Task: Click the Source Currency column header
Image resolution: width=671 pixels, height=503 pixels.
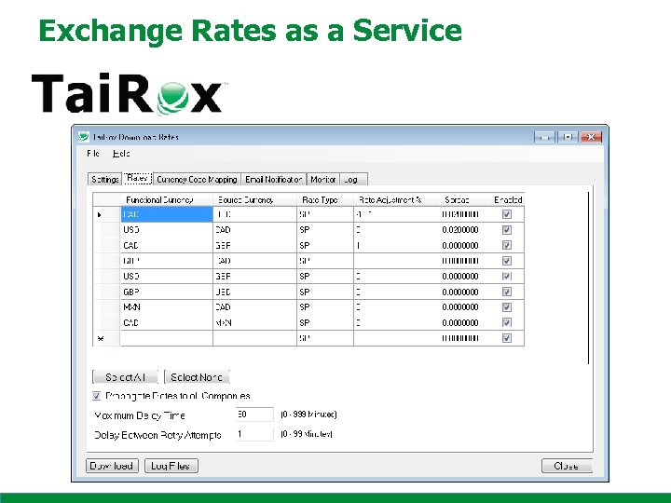Action: point(254,199)
